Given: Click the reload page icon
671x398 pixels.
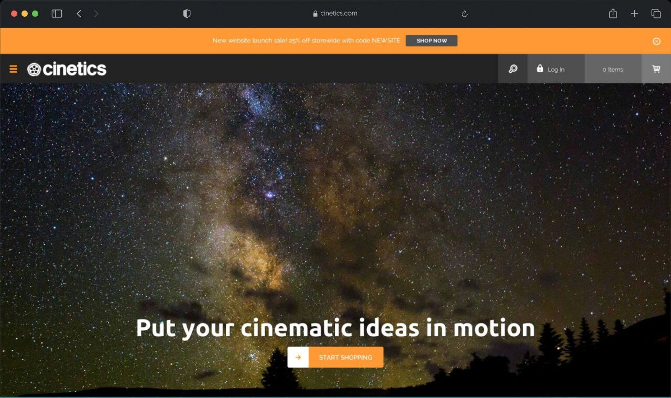Looking at the screenshot, I should pos(464,14).
